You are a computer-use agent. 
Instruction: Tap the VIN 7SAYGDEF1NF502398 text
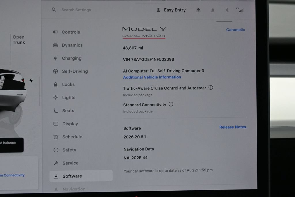click(x=148, y=59)
